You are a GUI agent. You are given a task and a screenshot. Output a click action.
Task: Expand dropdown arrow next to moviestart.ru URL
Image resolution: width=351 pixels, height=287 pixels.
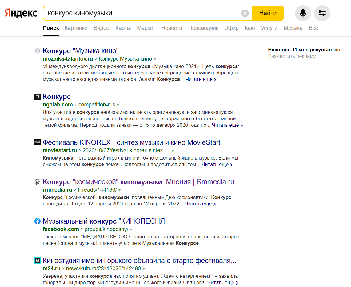[173, 151]
